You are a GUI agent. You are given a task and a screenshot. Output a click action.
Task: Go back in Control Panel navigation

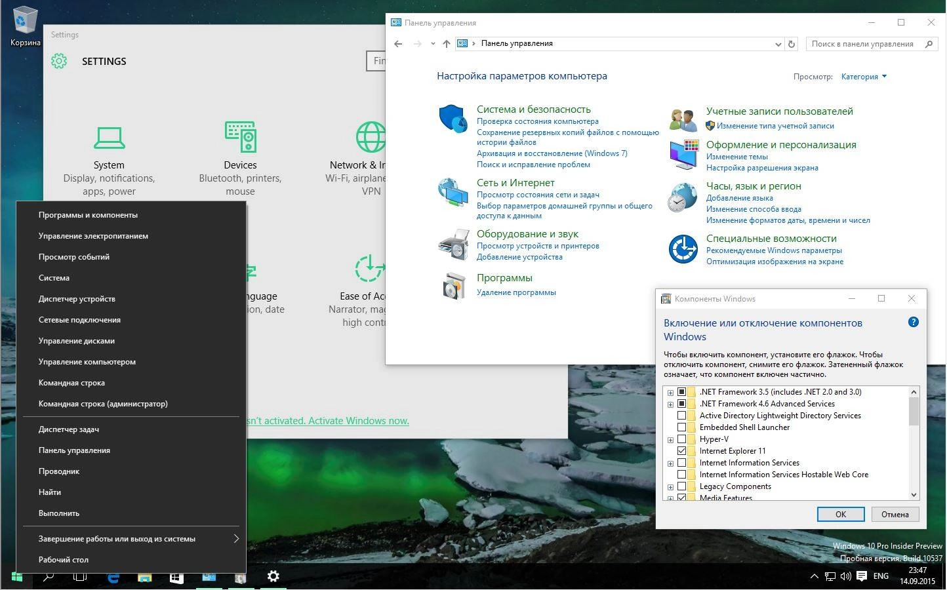398,44
